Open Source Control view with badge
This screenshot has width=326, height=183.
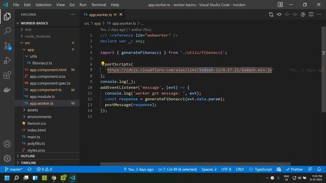[x=8, y=46]
